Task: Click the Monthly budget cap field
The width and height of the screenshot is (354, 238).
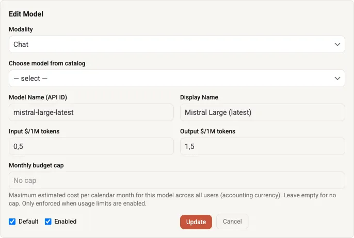Action: click(x=177, y=180)
